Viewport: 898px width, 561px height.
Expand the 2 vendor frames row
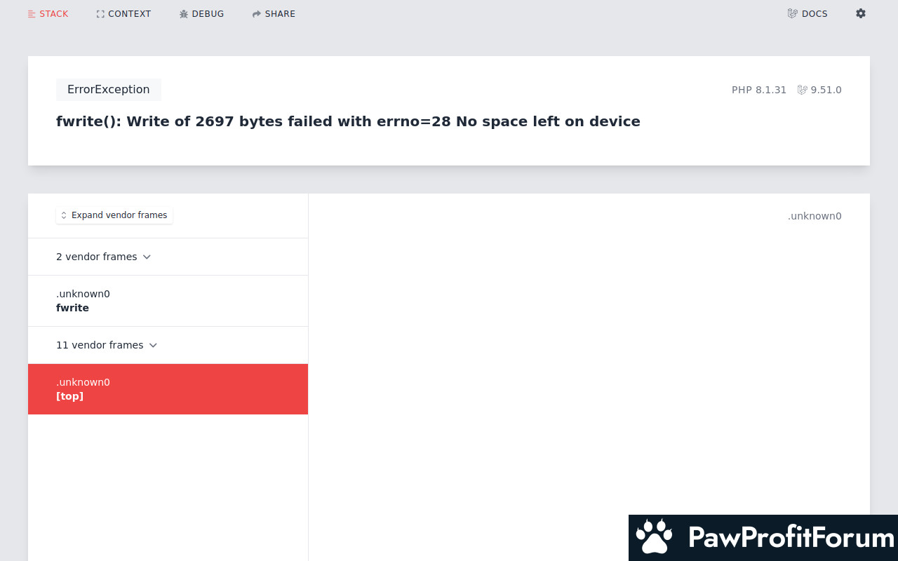point(168,257)
